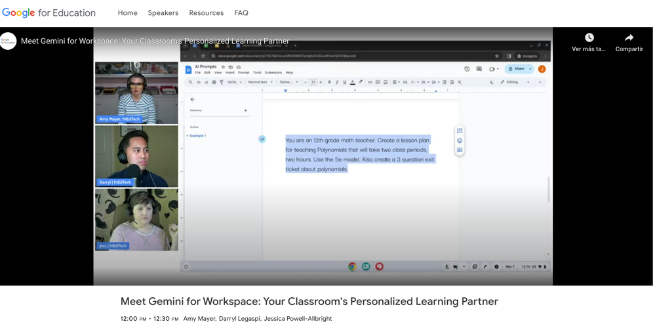Click suggest edits icon at page margin
655x328 pixels.
(460, 150)
